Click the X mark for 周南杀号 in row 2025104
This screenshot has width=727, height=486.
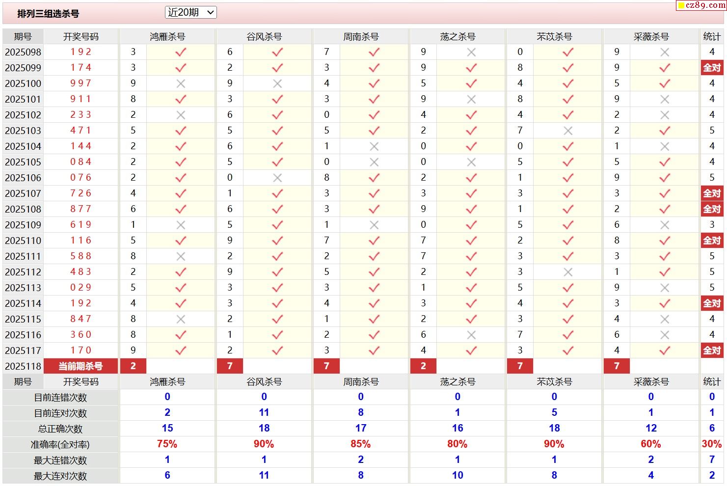click(374, 146)
